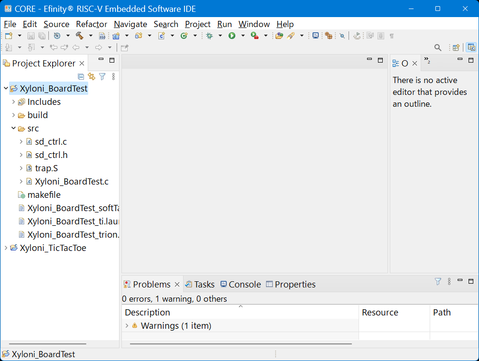
Task: Select the makefile in Project Explorer
Action: (44, 195)
